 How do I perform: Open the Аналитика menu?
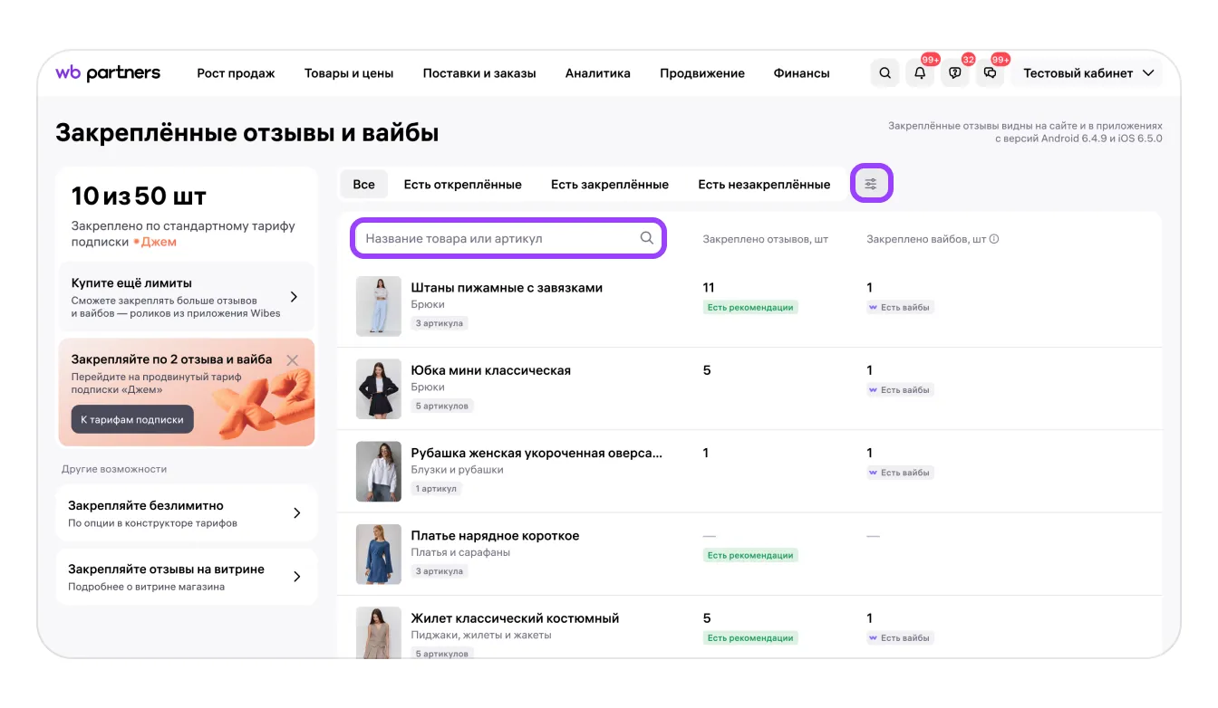tap(597, 73)
